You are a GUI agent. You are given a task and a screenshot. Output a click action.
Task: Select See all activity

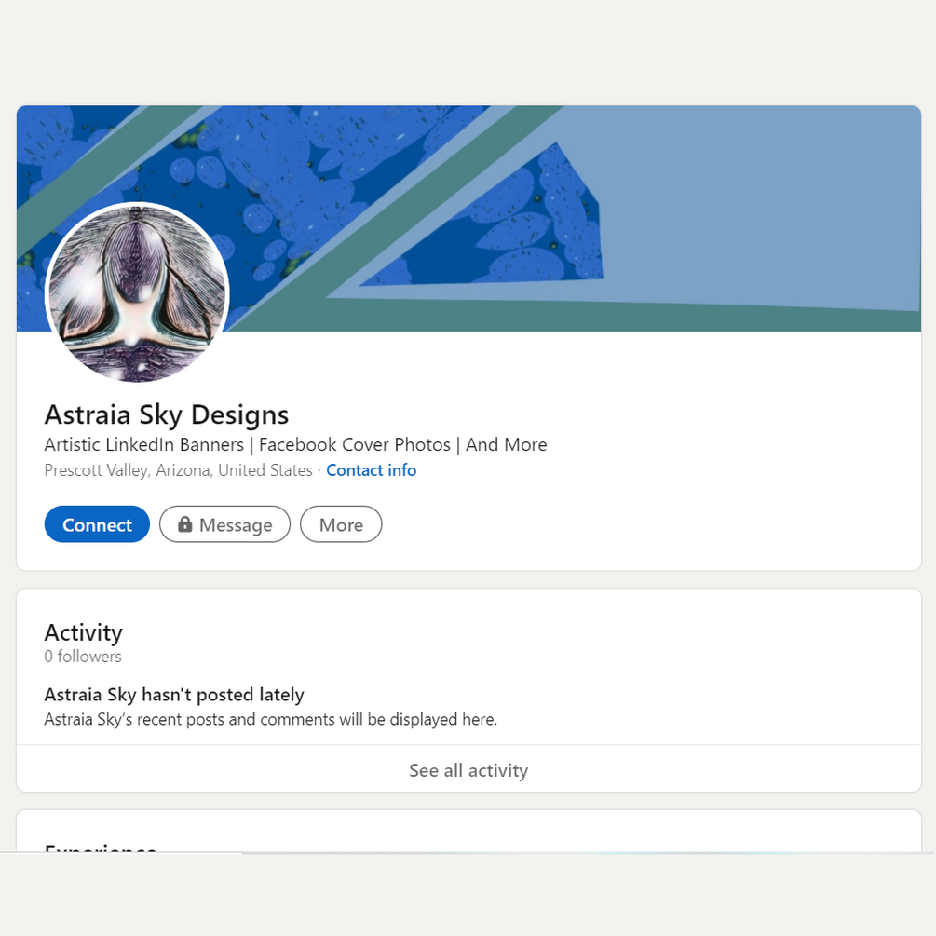coord(468,770)
